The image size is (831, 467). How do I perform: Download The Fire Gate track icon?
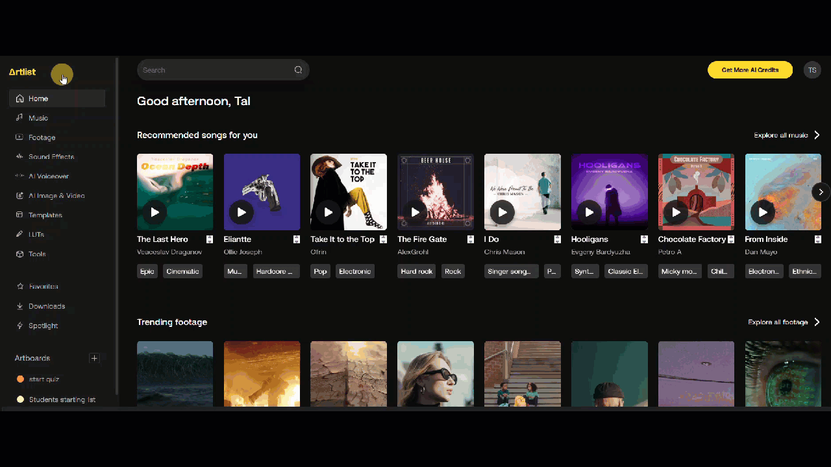(x=470, y=239)
